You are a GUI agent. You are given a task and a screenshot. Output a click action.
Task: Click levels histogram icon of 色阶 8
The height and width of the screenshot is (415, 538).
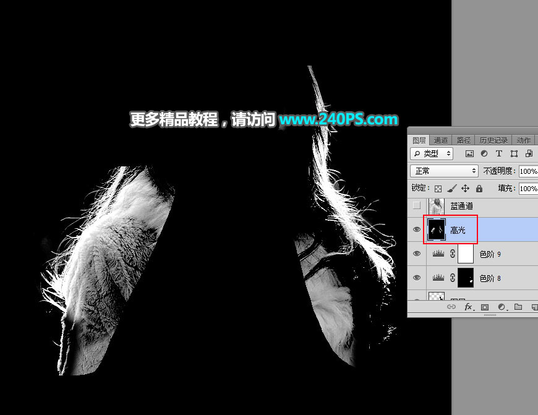point(438,278)
